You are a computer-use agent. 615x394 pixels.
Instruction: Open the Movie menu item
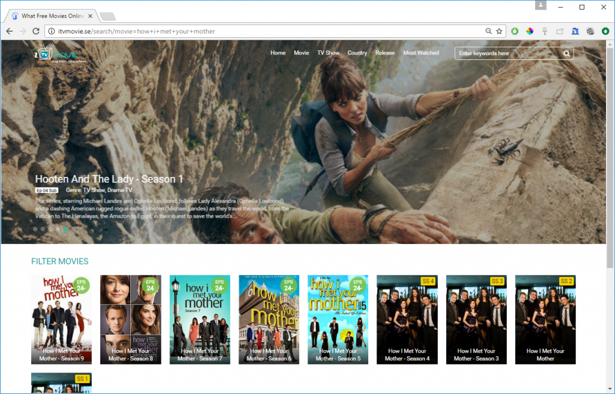tap(301, 53)
